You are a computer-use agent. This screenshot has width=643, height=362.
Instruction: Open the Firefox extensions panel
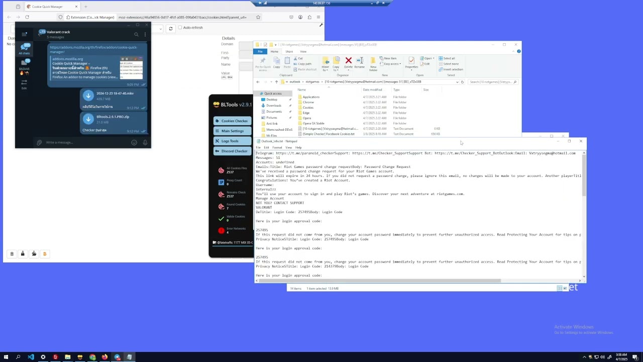[309, 17]
